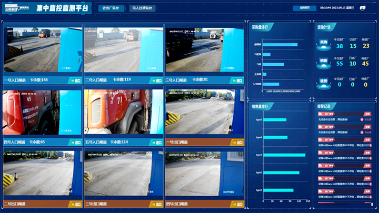Click the menu icon beside the date
Viewport: 379px width, 213px height.
362,8
